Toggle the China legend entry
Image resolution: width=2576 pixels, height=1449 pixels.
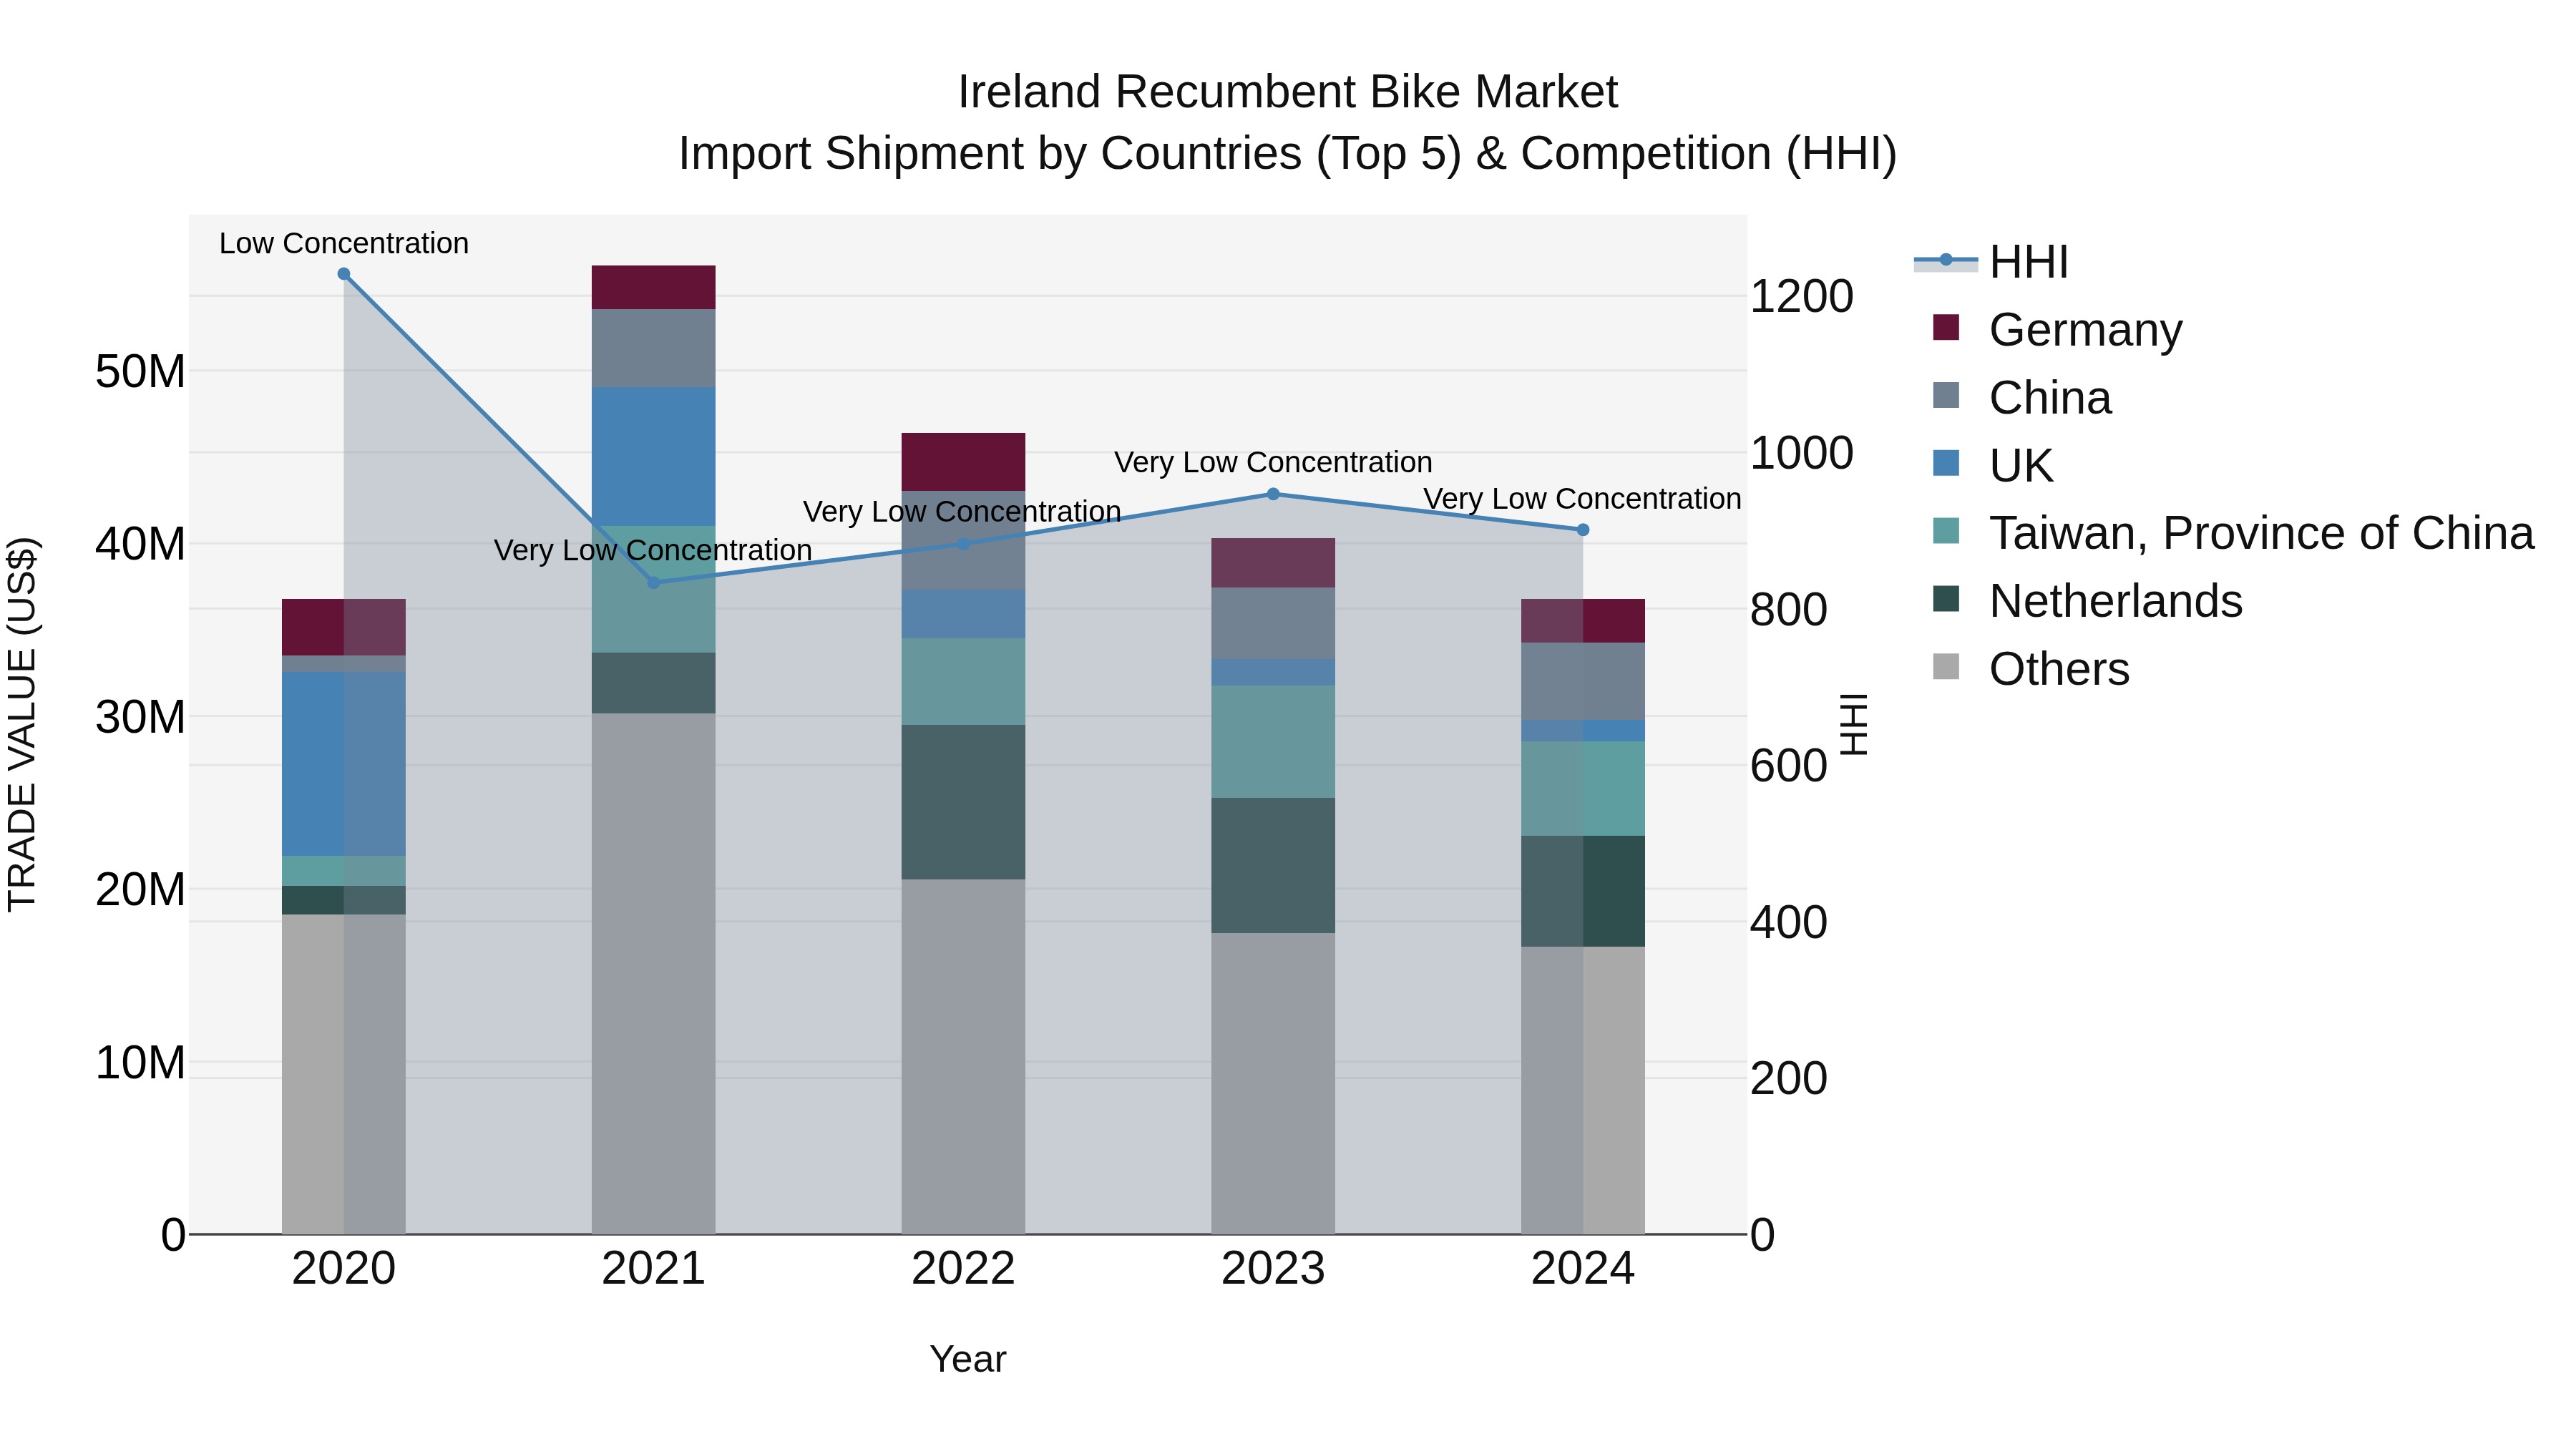pos(2022,397)
